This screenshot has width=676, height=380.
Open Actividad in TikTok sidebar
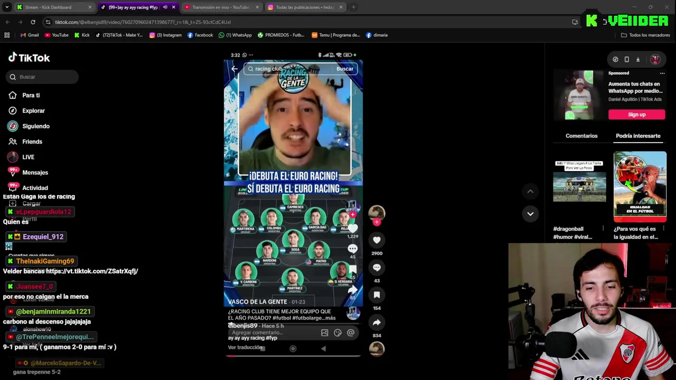(x=35, y=188)
